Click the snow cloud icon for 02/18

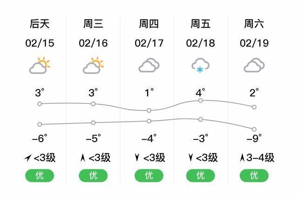200,66
